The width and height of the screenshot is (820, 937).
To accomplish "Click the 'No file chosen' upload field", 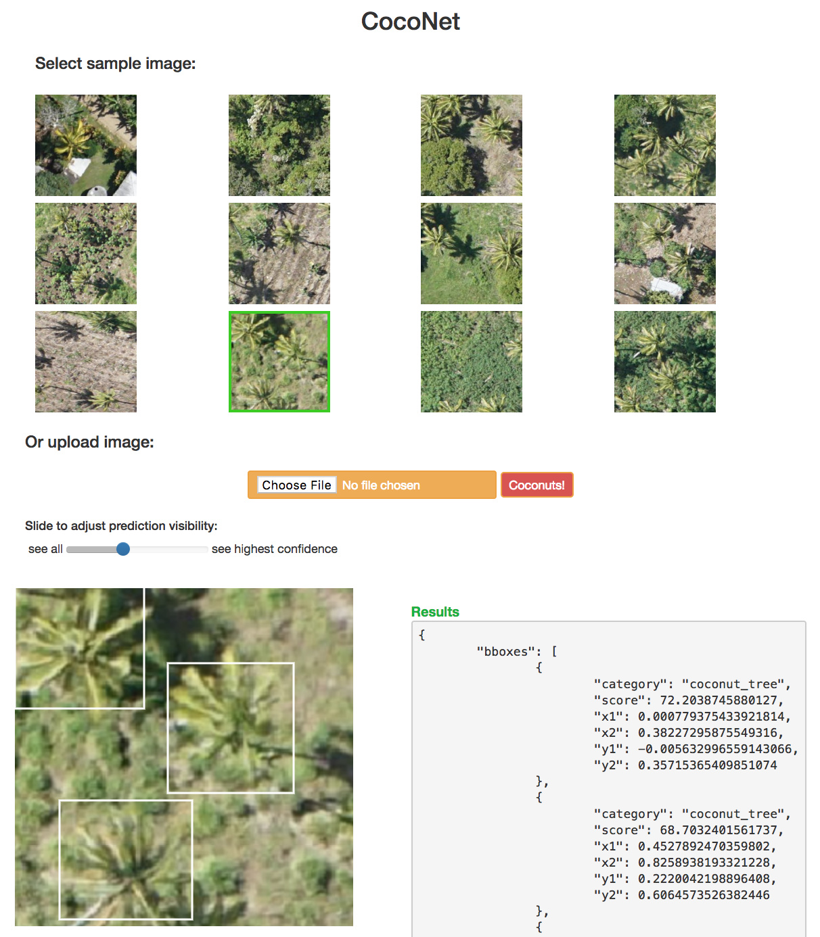I will click(x=406, y=485).
